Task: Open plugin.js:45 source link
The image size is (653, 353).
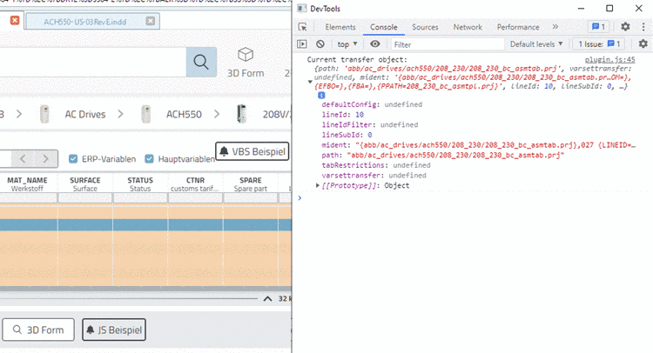Action: click(609, 59)
